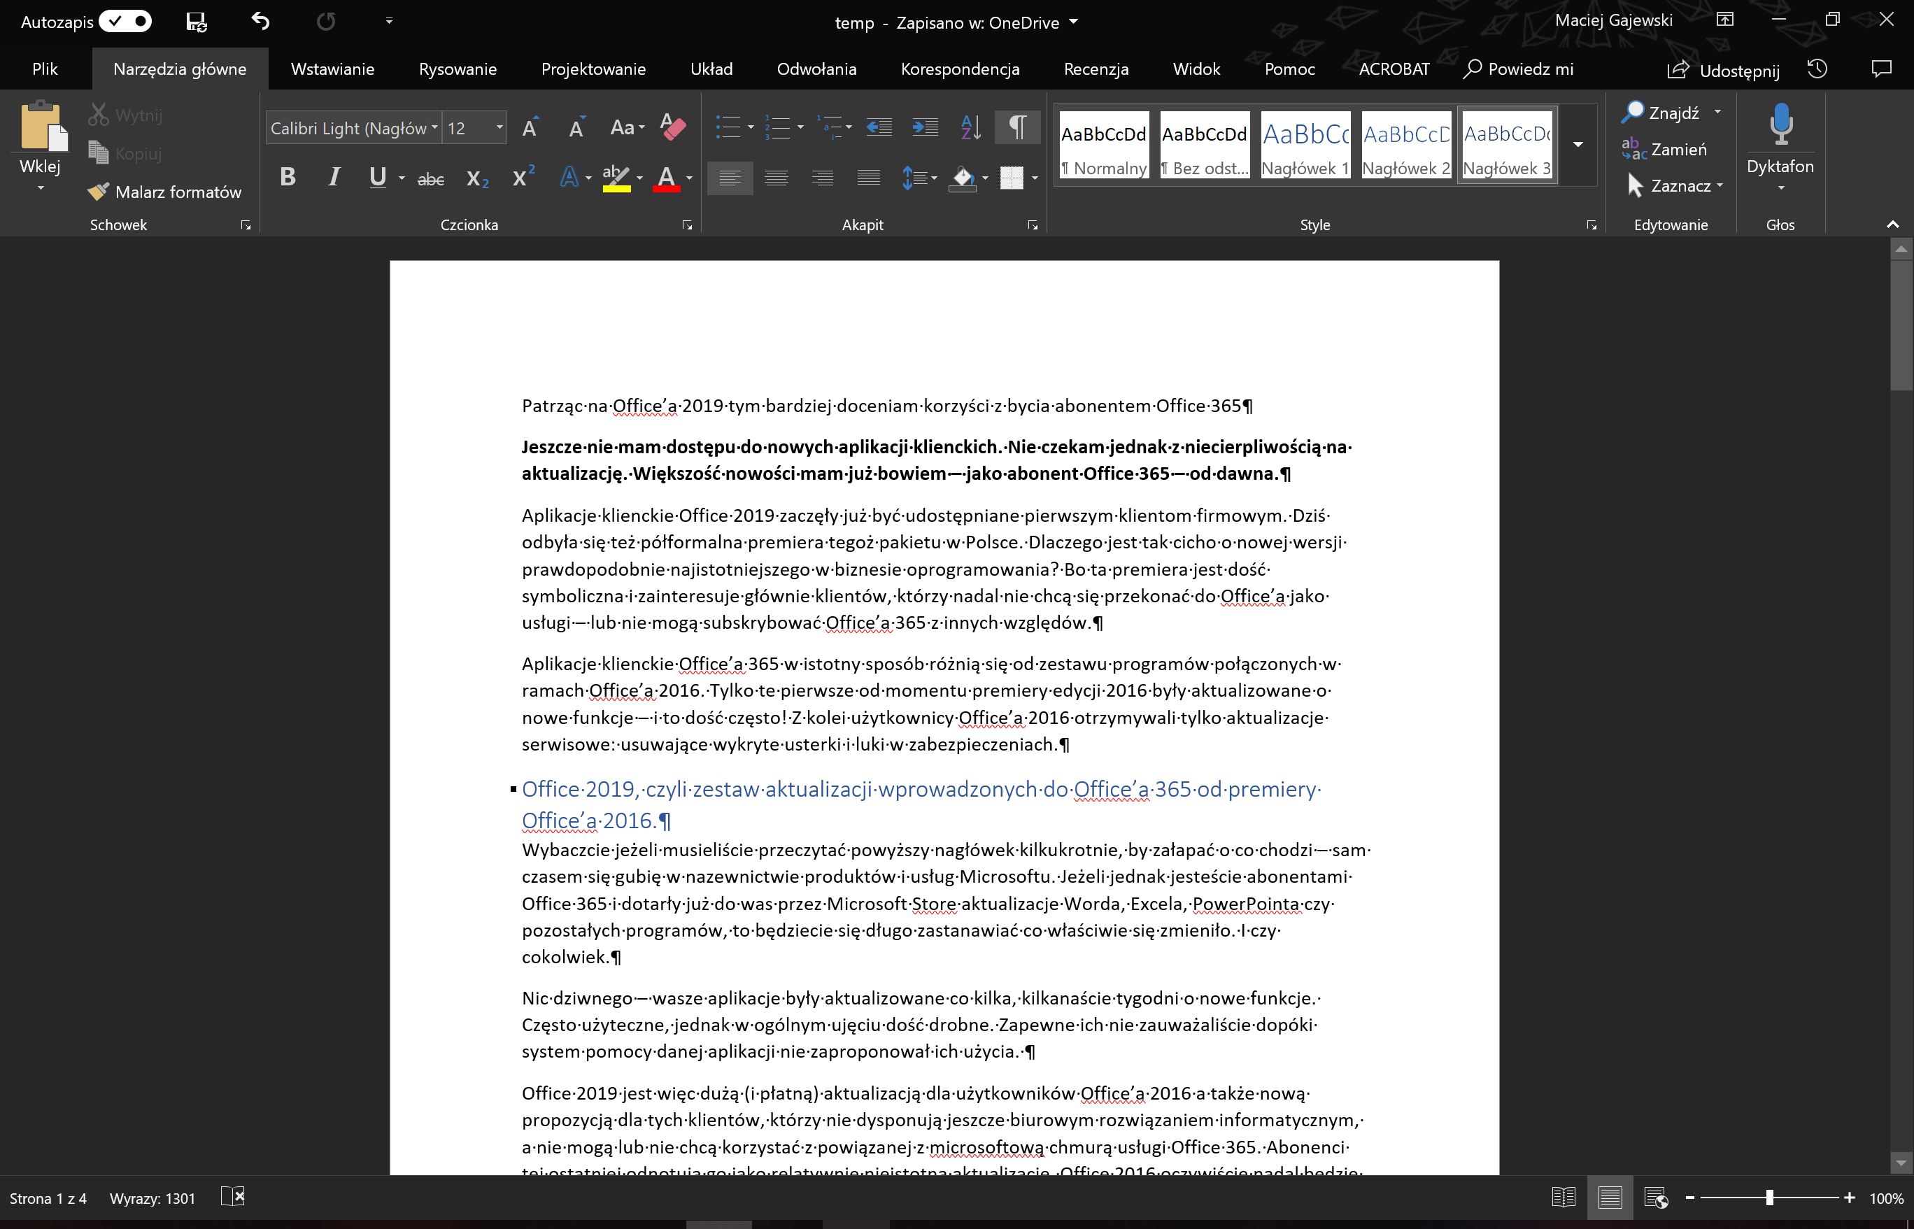Center the text
This screenshot has width=1914, height=1229.
click(776, 177)
